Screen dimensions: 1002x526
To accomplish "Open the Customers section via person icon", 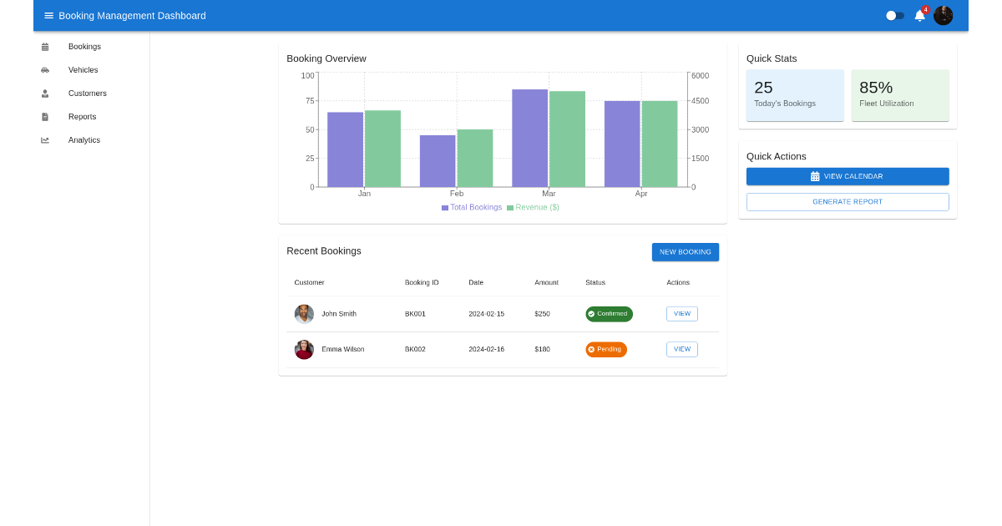I will pos(44,94).
